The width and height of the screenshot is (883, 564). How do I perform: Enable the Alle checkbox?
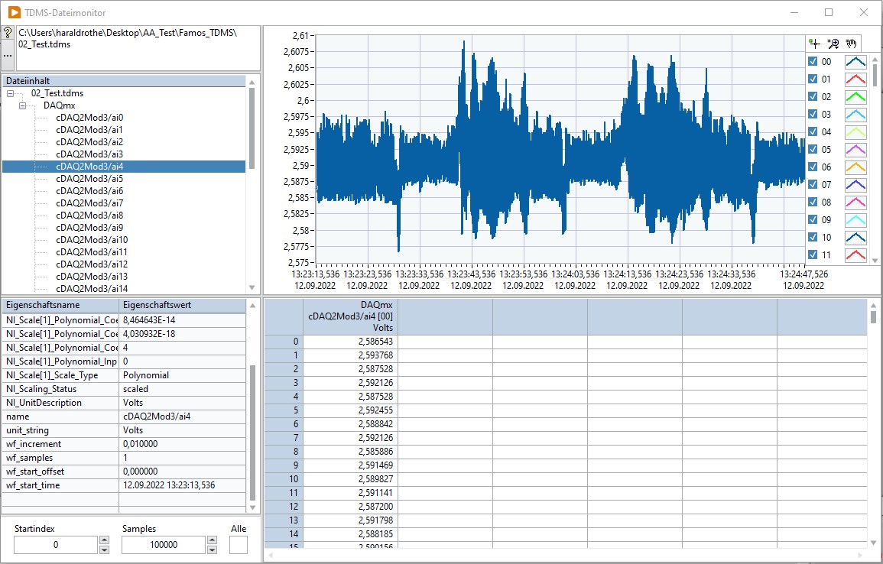(x=239, y=545)
